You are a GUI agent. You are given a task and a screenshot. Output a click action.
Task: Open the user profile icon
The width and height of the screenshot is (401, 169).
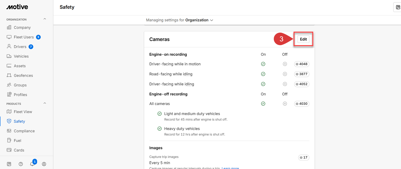44,164
